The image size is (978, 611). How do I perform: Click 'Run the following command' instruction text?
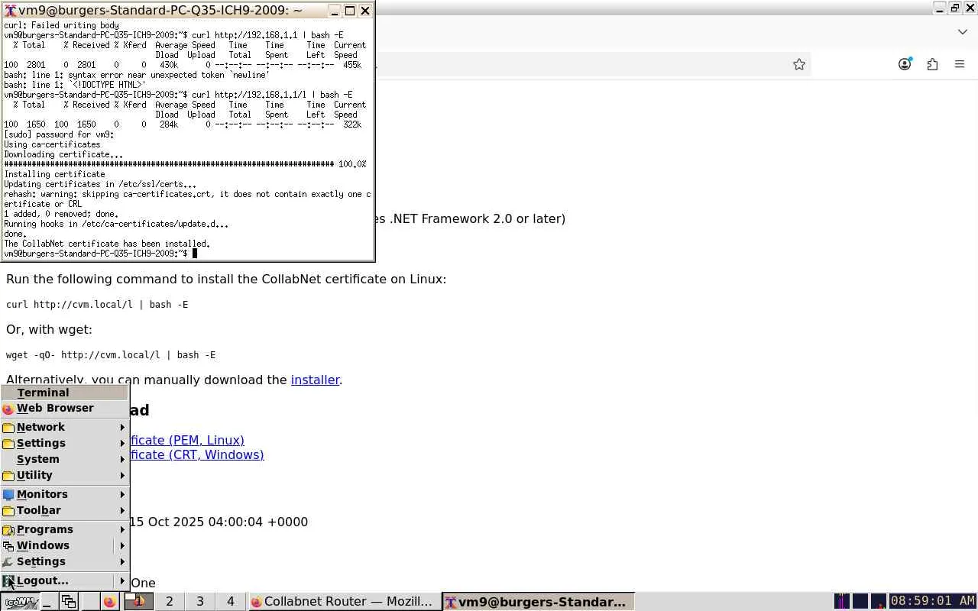[x=226, y=279]
